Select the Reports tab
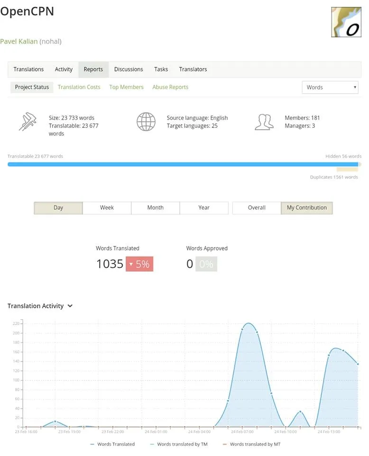Viewport: 369px width, 456px height. (93, 69)
